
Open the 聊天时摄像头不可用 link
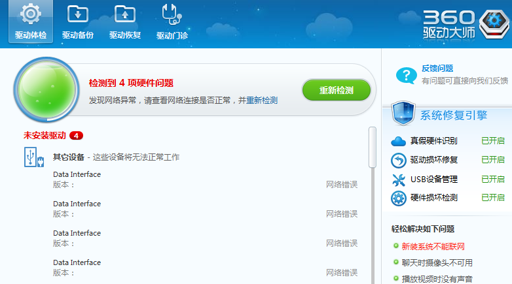pos(437,262)
